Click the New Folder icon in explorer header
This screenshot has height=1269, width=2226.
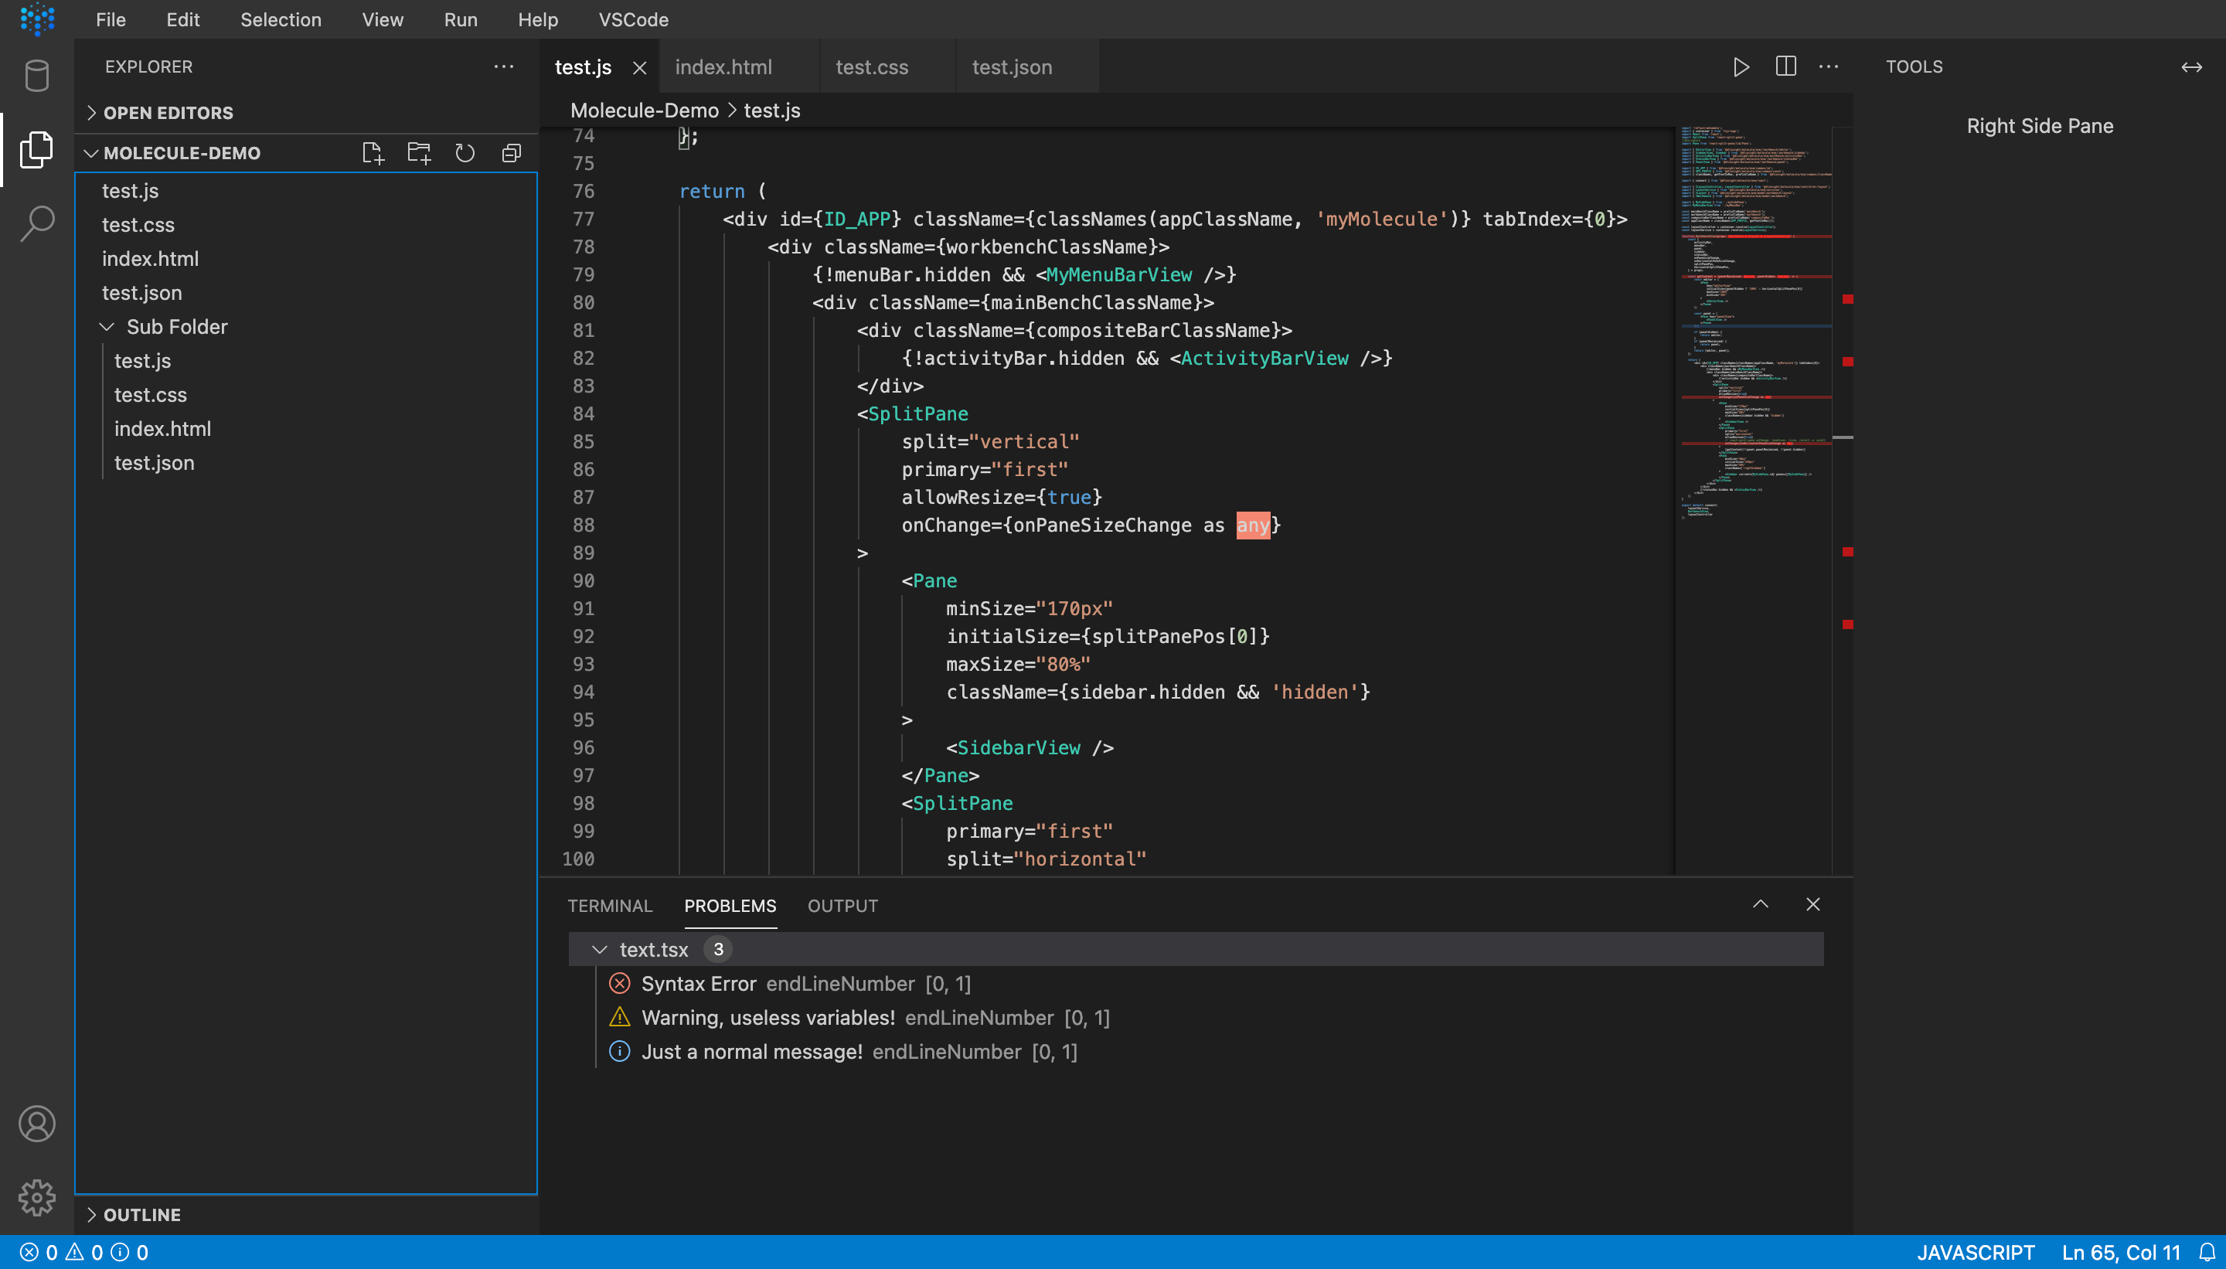[419, 153]
